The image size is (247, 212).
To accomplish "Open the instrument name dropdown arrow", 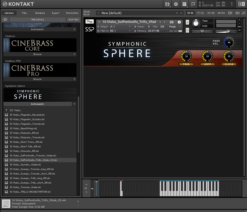I will coord(99,22).
